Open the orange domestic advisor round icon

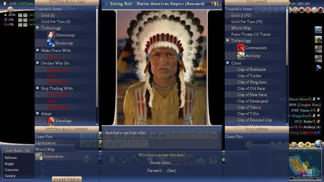coord(296,10)
